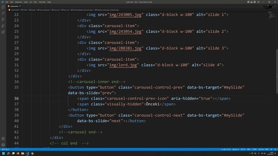Open the Search view in activity bar
Image resolution: width=278 pixels, height=156 pixels.
(3, 13)
